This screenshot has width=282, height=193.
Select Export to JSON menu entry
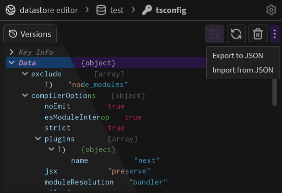click(238, 56)
